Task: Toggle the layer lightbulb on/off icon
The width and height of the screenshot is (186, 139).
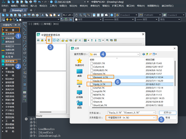Action: click(x=7, y=20)
